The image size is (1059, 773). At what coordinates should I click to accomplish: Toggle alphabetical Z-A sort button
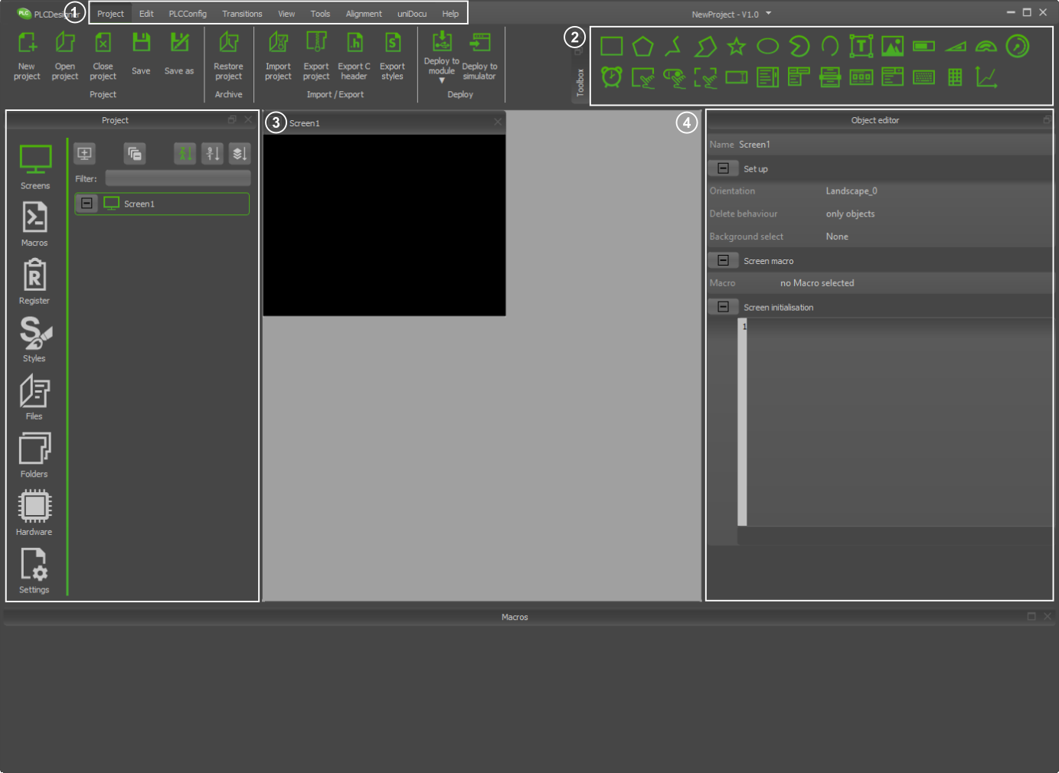[185, 154]
